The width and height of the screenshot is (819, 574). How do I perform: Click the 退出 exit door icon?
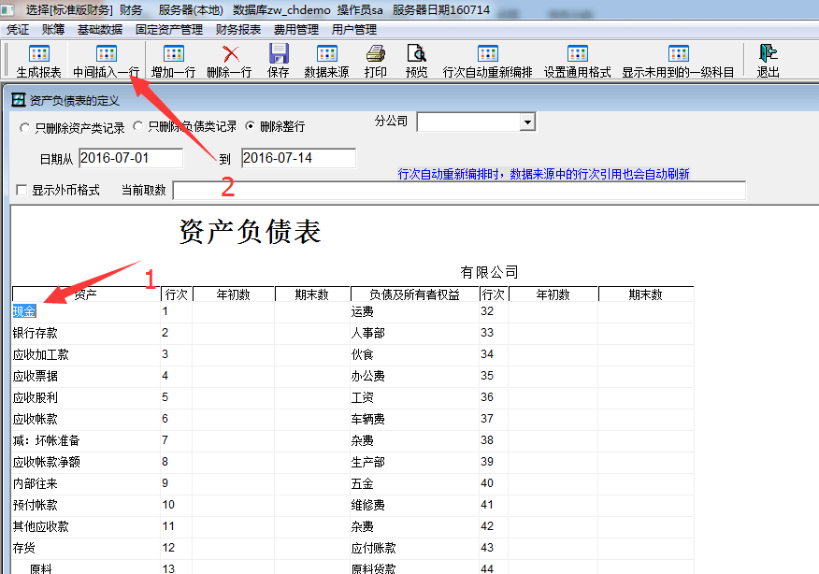coord(769,54)
